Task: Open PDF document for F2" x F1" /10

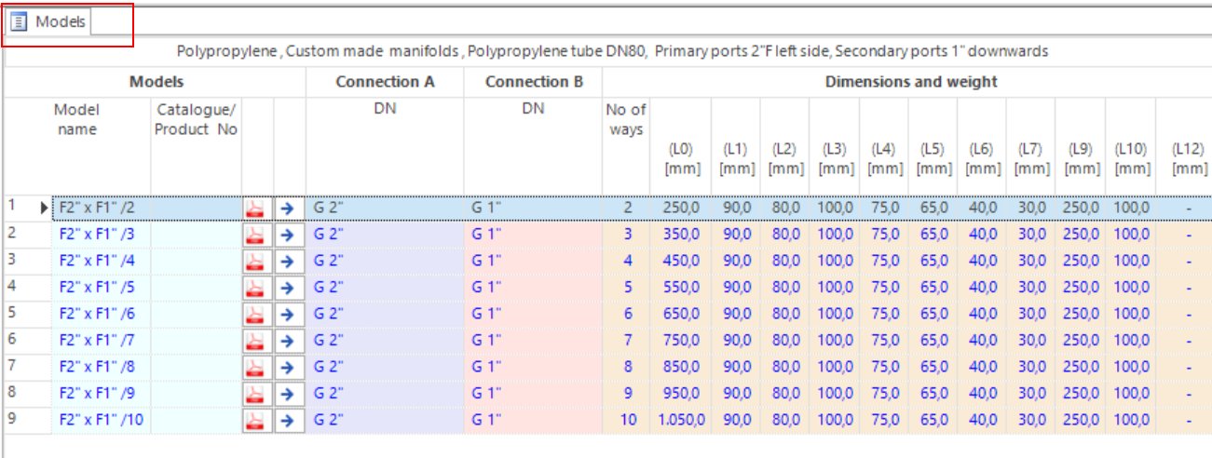Action: pos(257,421)
